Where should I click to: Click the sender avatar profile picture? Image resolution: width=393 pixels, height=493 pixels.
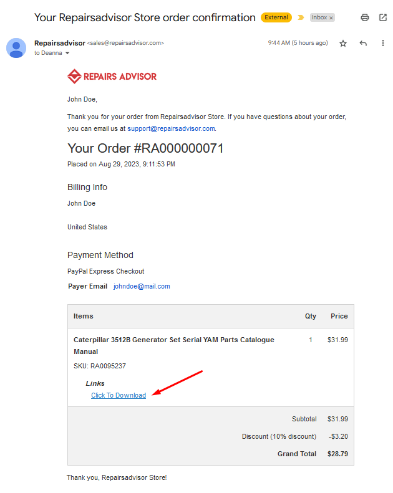[16, 48]
